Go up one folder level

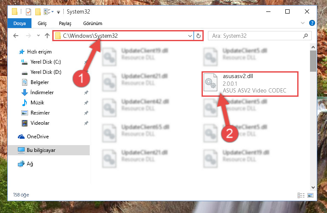tap(47, 36)
